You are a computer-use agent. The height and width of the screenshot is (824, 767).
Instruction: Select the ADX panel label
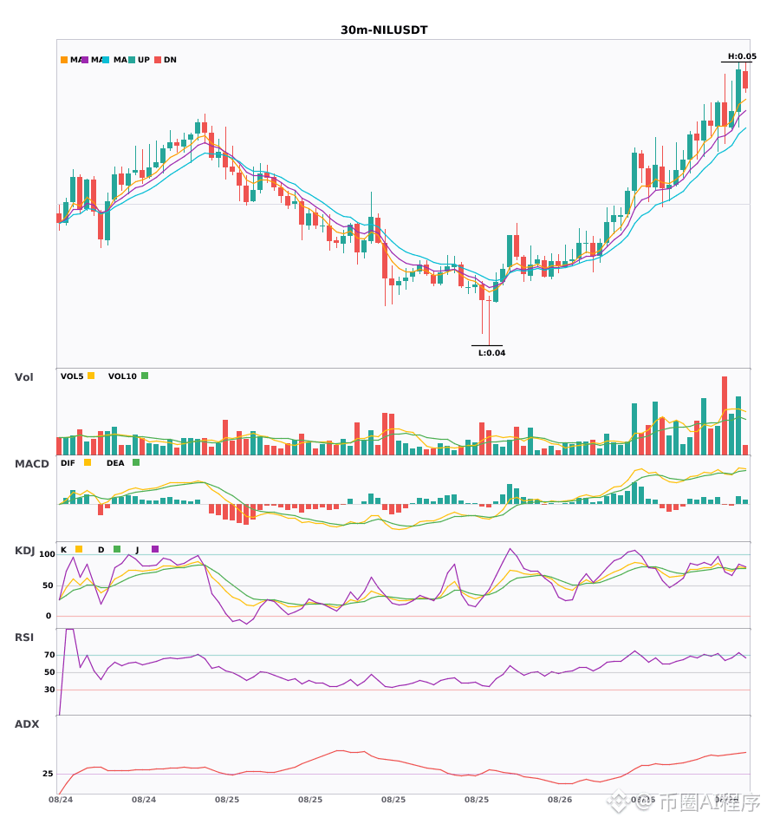point(26,723)
